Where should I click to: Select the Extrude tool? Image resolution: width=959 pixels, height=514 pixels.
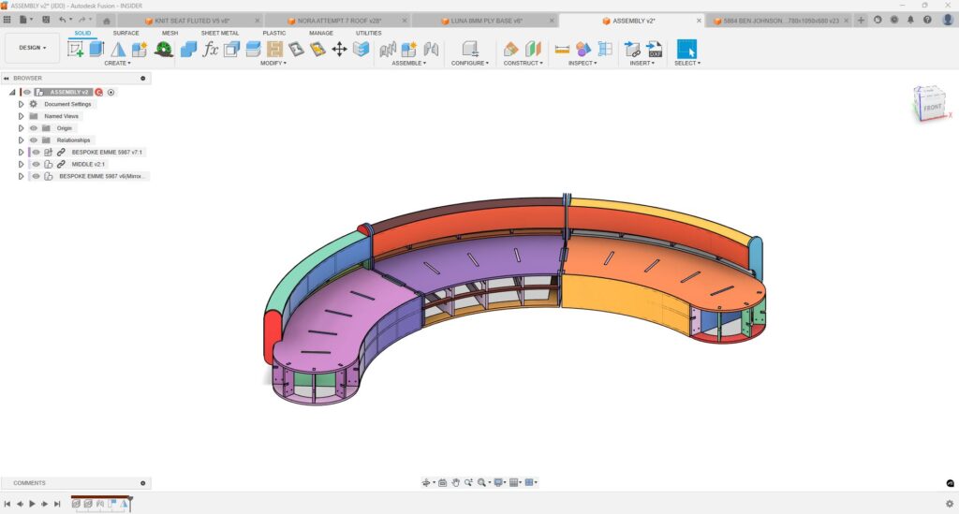coord(96,49)
